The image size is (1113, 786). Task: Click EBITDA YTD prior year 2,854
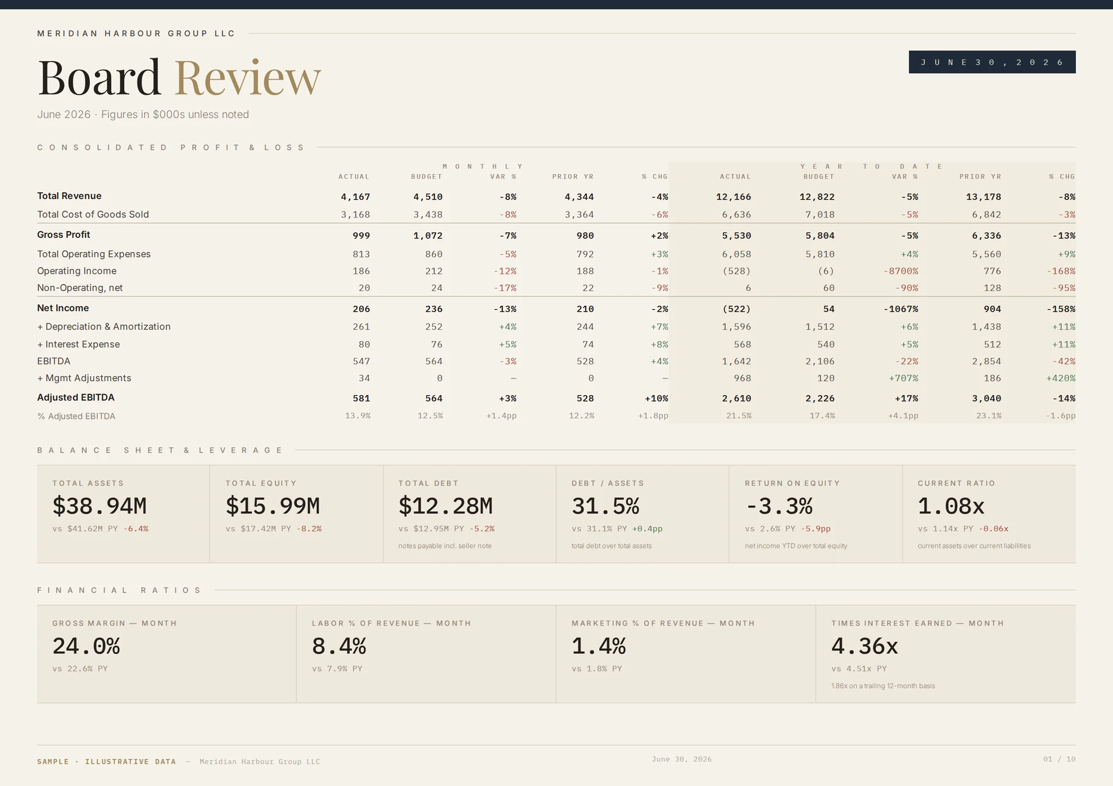click(x=987, y=361)
